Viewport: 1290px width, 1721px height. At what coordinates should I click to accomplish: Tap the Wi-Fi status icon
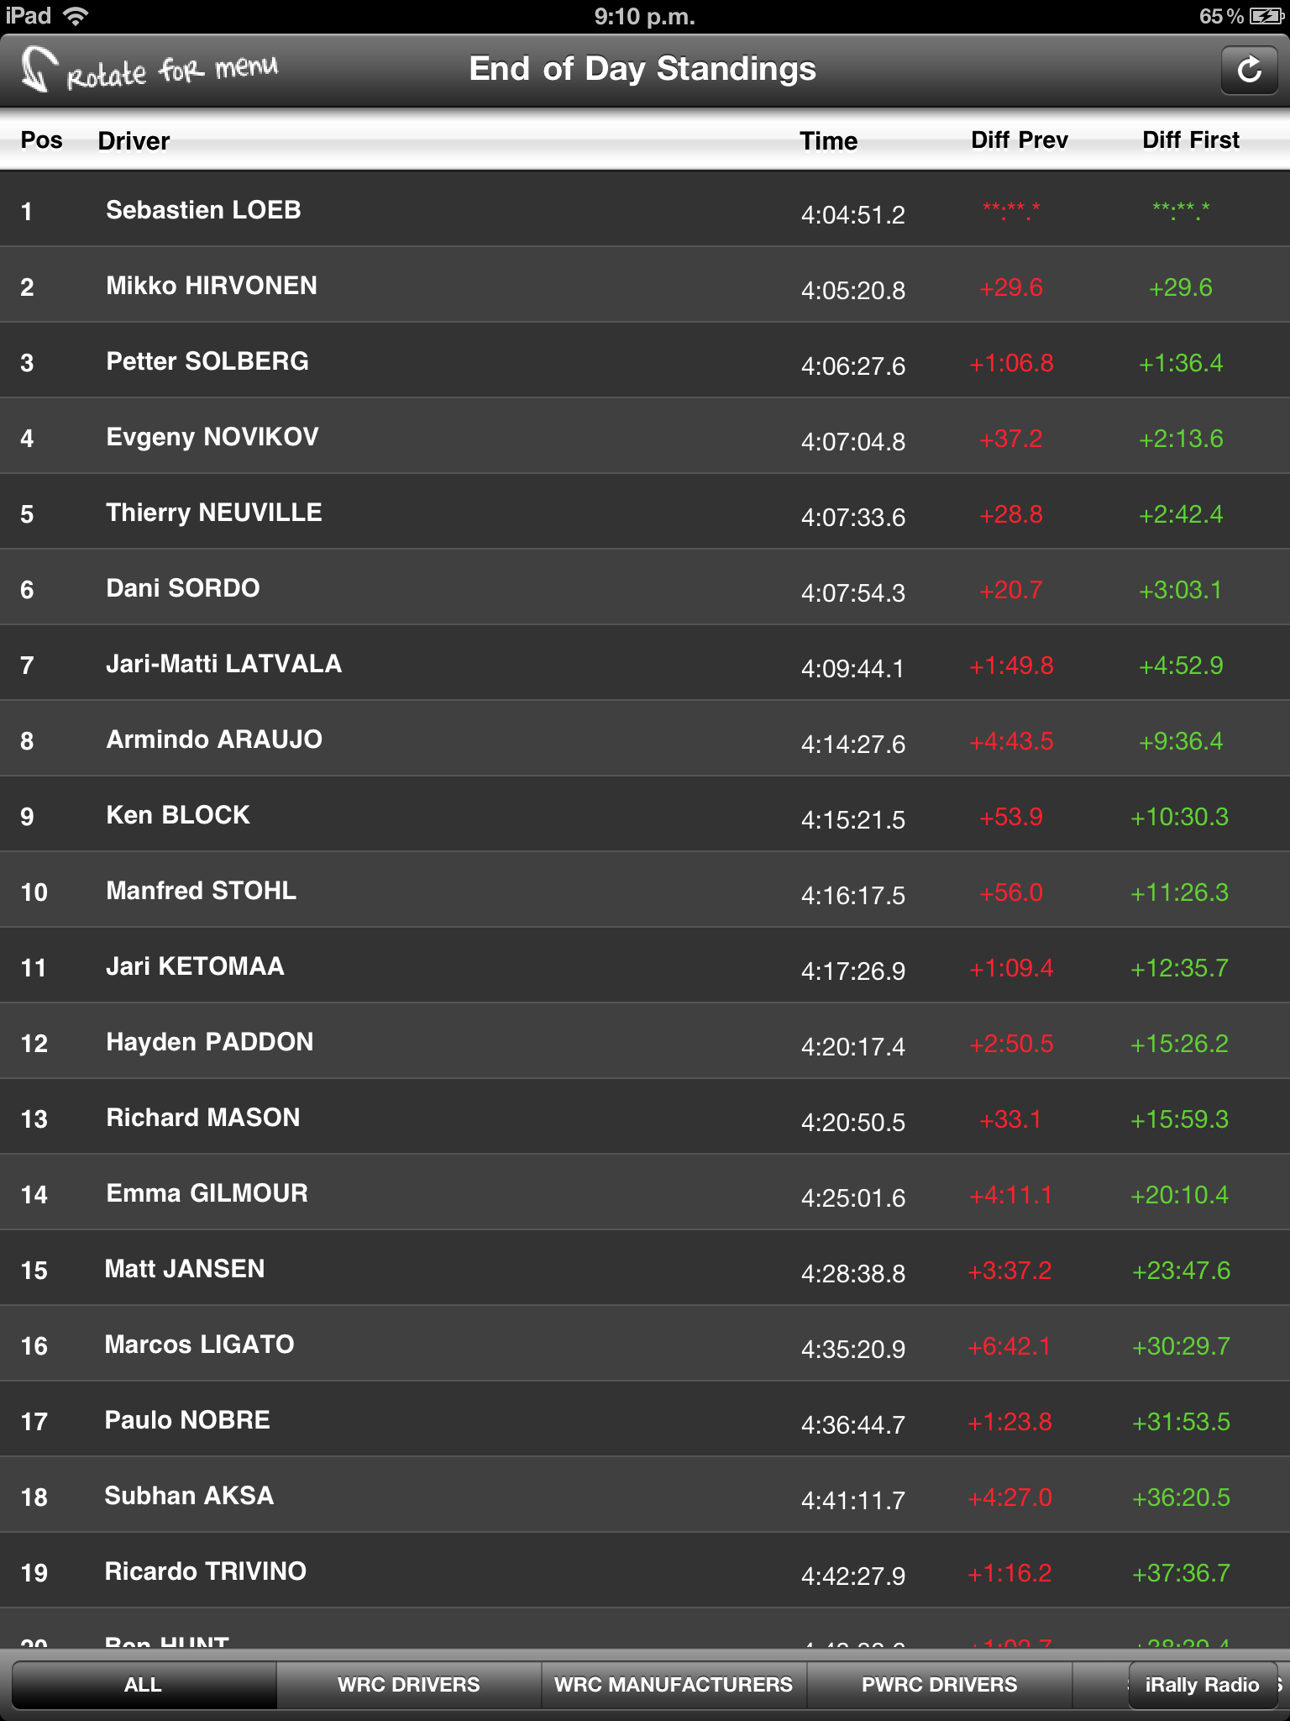(76, 16)
